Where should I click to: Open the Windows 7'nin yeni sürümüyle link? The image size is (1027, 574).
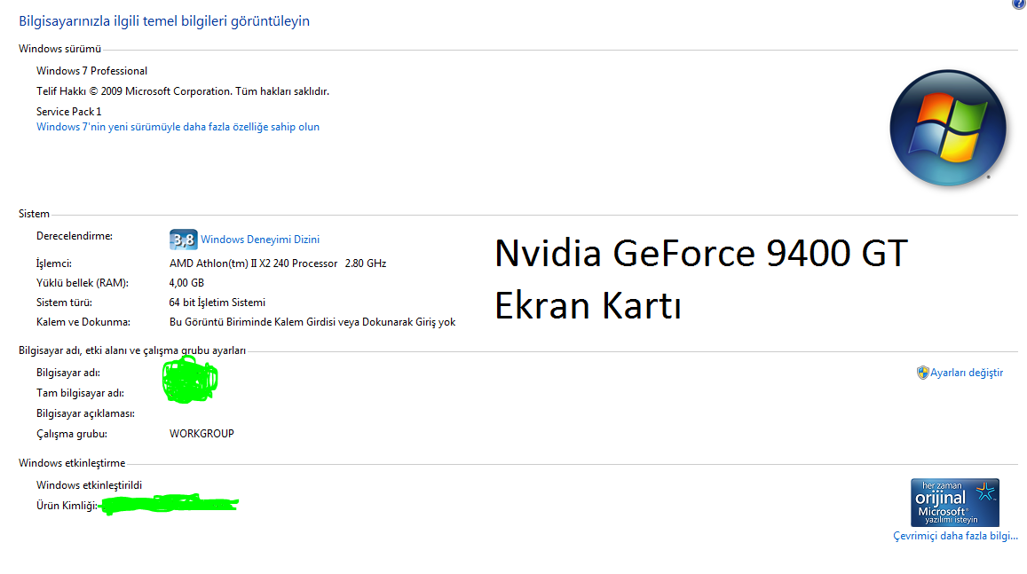pos(178,127)
